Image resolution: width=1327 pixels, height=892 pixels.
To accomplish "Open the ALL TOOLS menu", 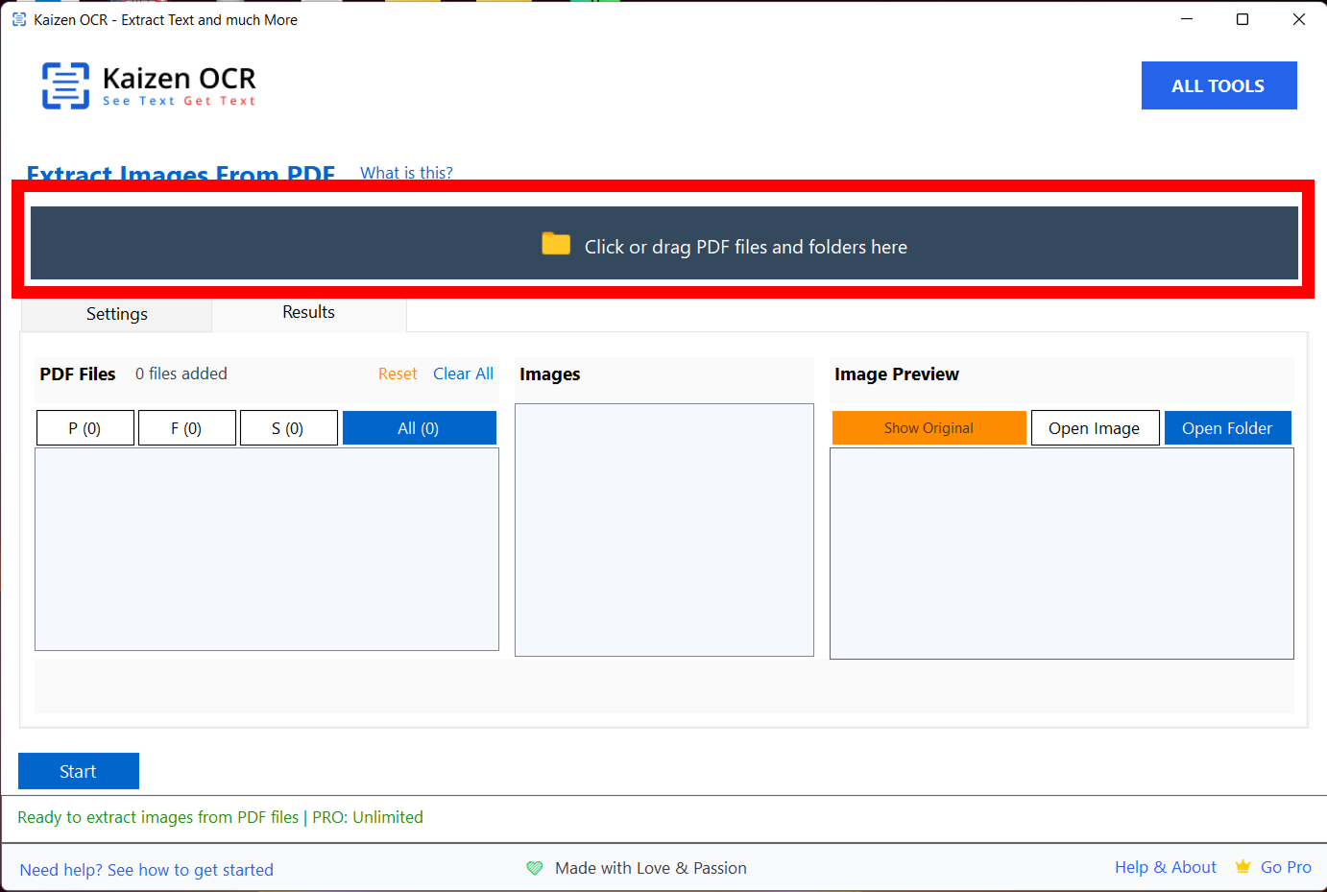I will click(1218, 85).
